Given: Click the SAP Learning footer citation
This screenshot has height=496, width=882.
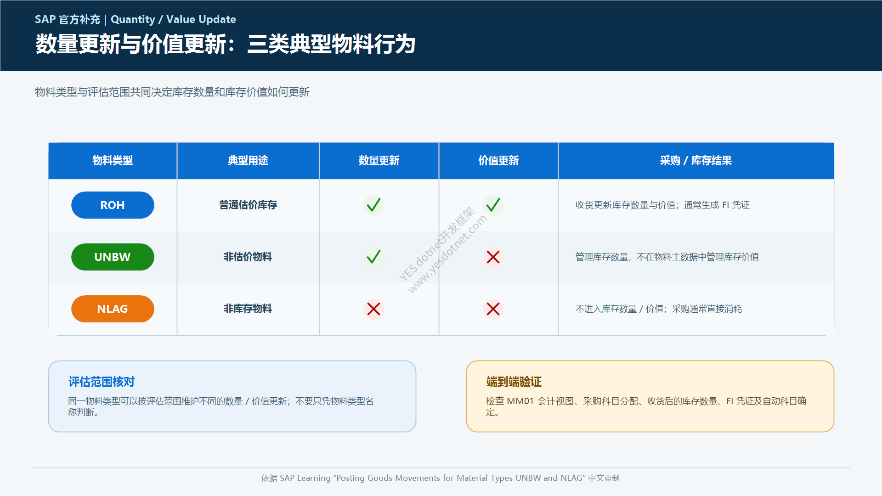Looking at the screenshot, I should pyautogui.click(x=441, y=478).
